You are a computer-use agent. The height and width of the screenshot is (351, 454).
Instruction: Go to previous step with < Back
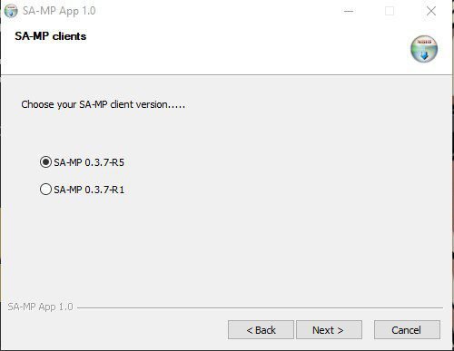coord(261,330)
